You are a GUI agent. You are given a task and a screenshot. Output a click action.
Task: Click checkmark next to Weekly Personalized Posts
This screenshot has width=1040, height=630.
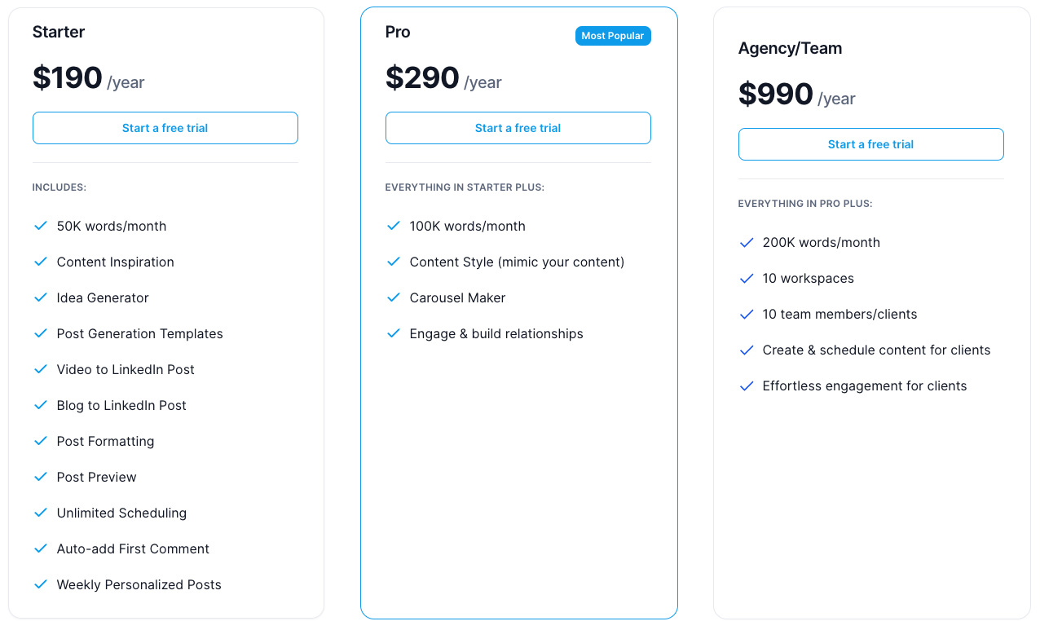point(40,584)
